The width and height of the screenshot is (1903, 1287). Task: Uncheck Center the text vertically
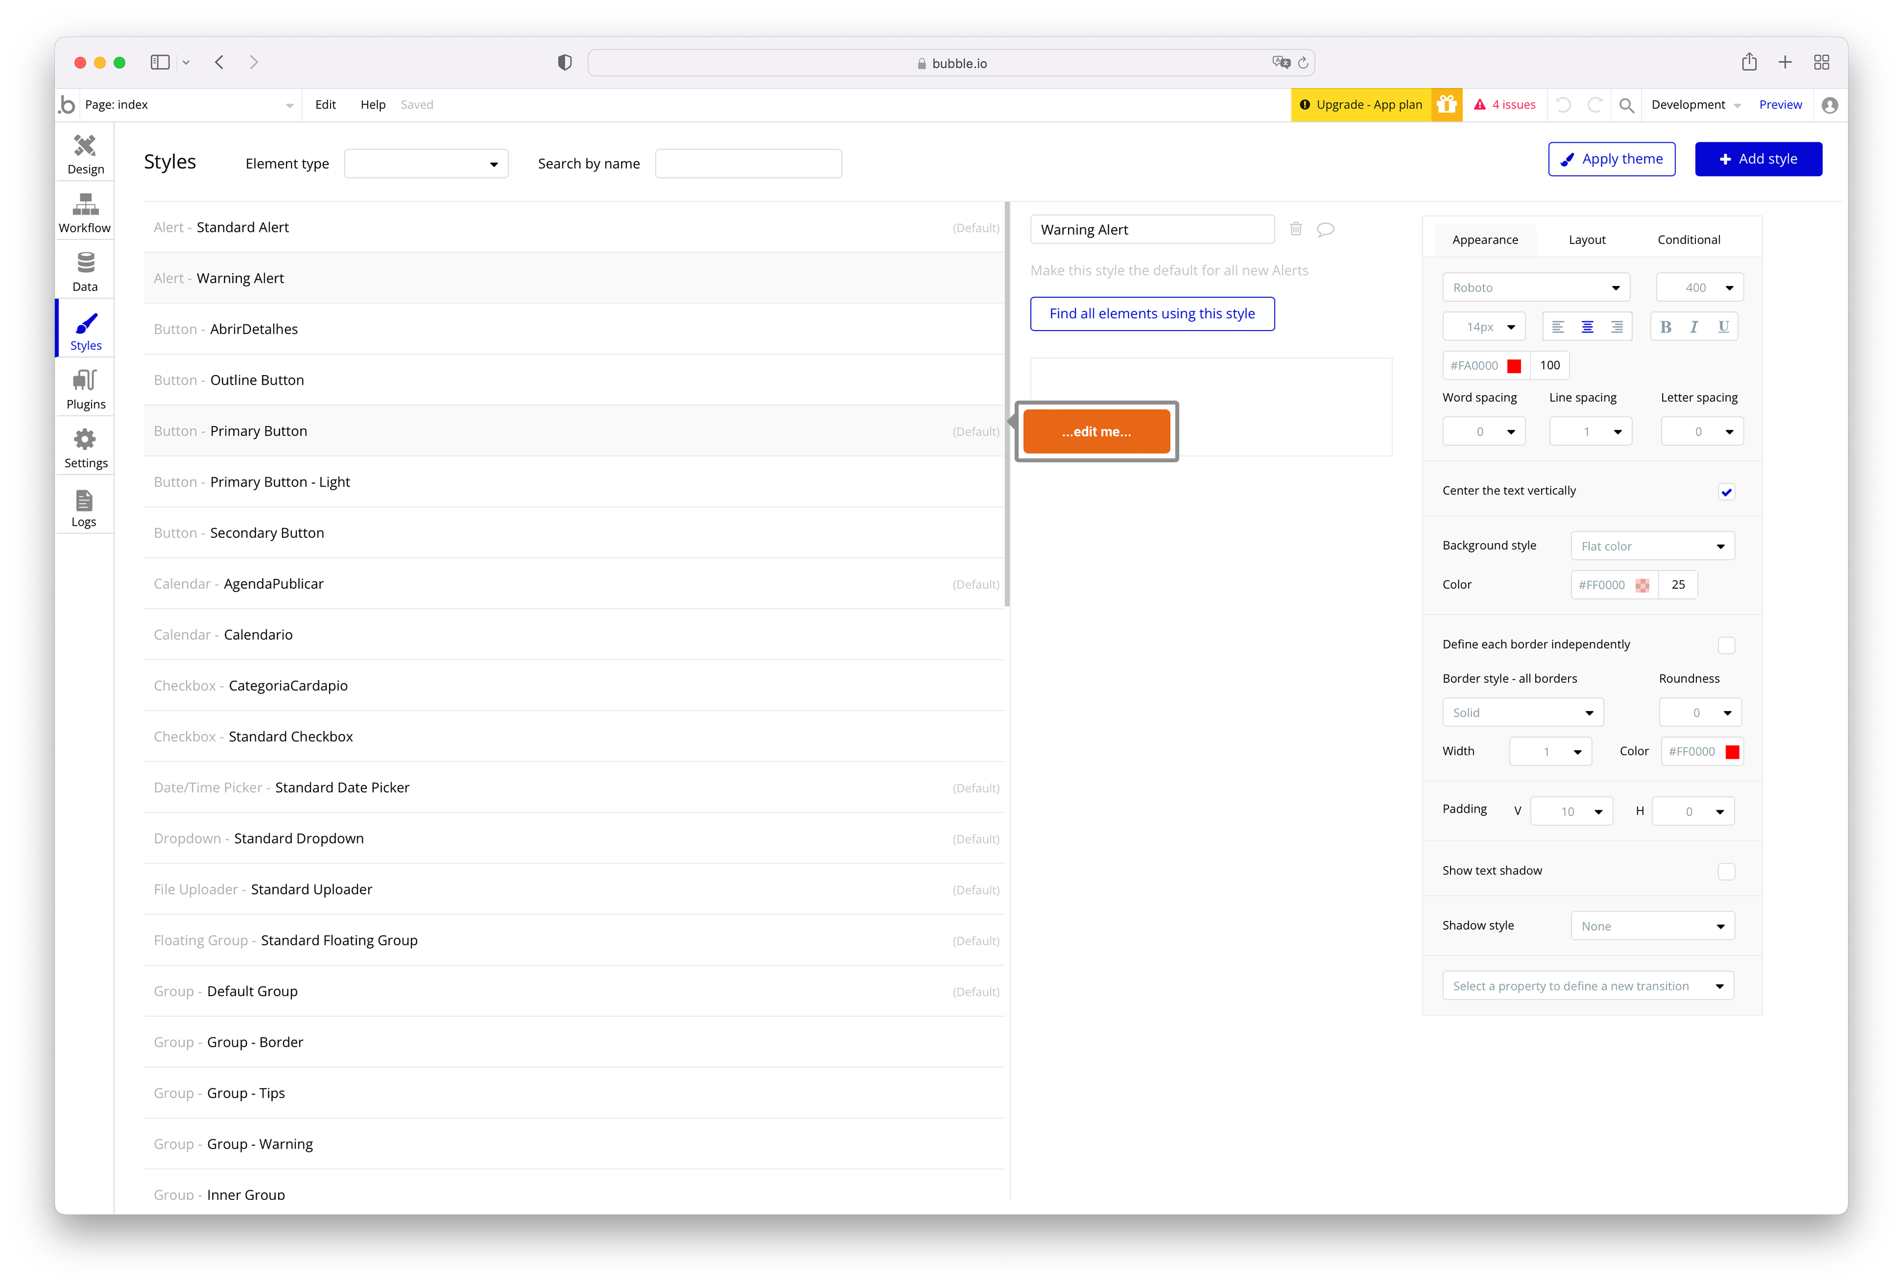point(1726,491)
